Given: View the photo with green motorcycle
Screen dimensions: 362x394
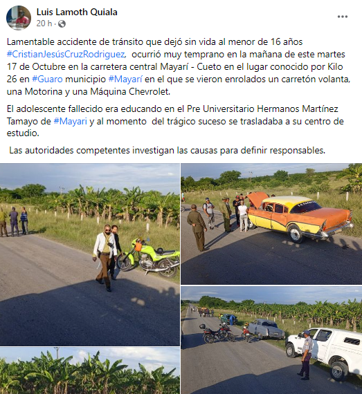Looking at the screenshot, I should (x=90, y=254).
